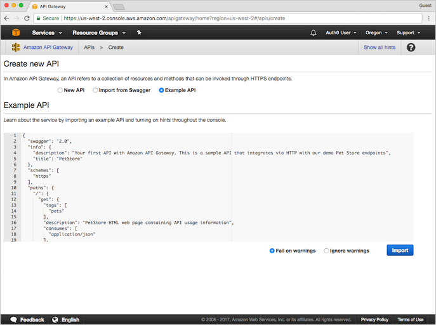Click the browser back arrow
The height and width of the screenshot is (325, 436).
point(7,18)
